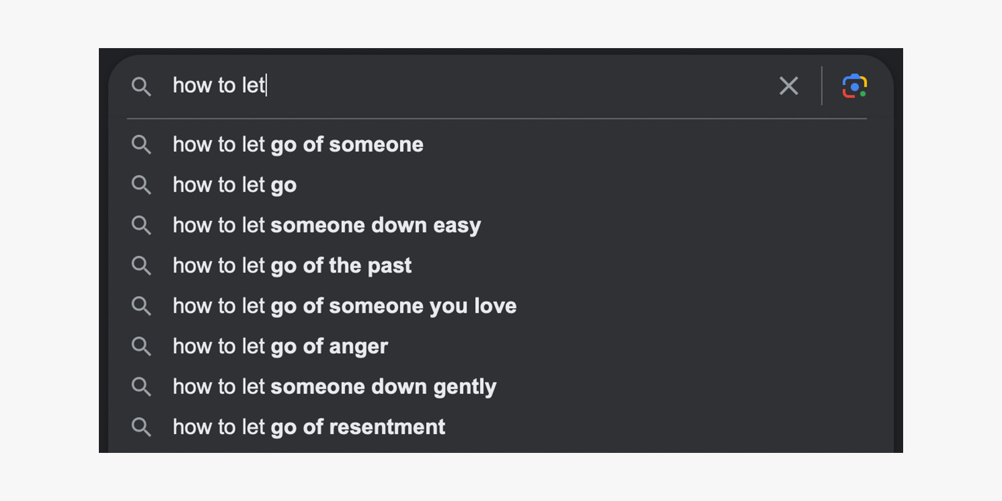Click magnifier icon beside 'someone you love'
The width and height of the screenshot is (1002, 501).
tap(141, 306)
